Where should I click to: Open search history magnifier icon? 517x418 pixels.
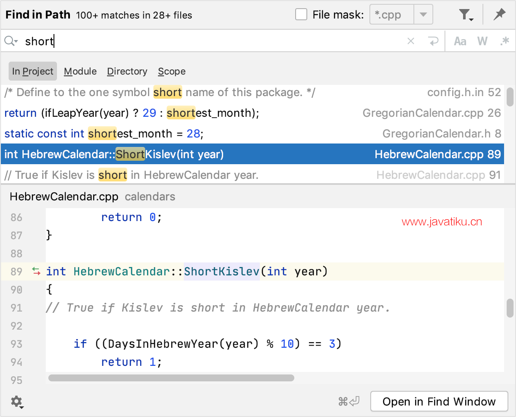pyautogui.click(x=11, y=41)
